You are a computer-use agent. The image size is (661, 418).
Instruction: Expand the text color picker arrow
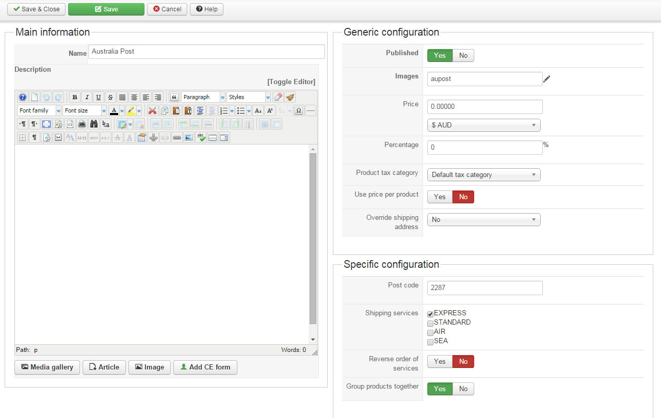click(122, 110)
